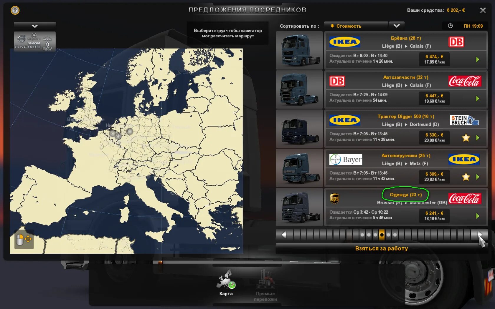Expand the sort options chevron arrow
495x309 pixels.
click(x=397, y=26)
